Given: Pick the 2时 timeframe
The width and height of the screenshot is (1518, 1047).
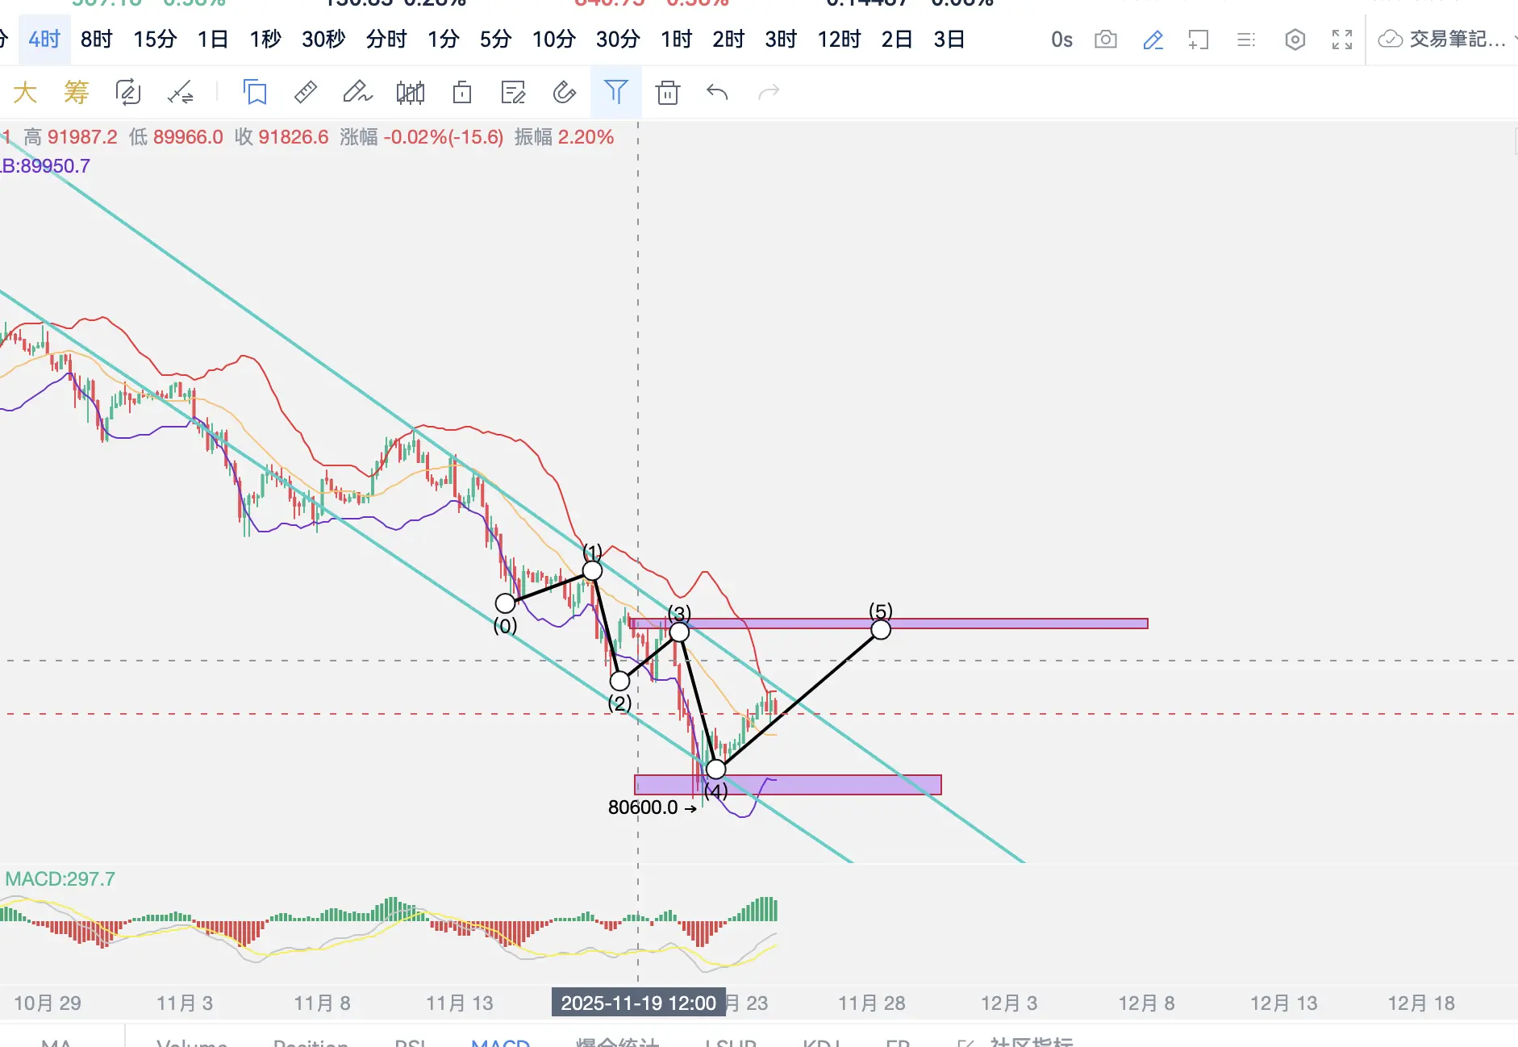Looking at the screenshot, I should [728, 40].
